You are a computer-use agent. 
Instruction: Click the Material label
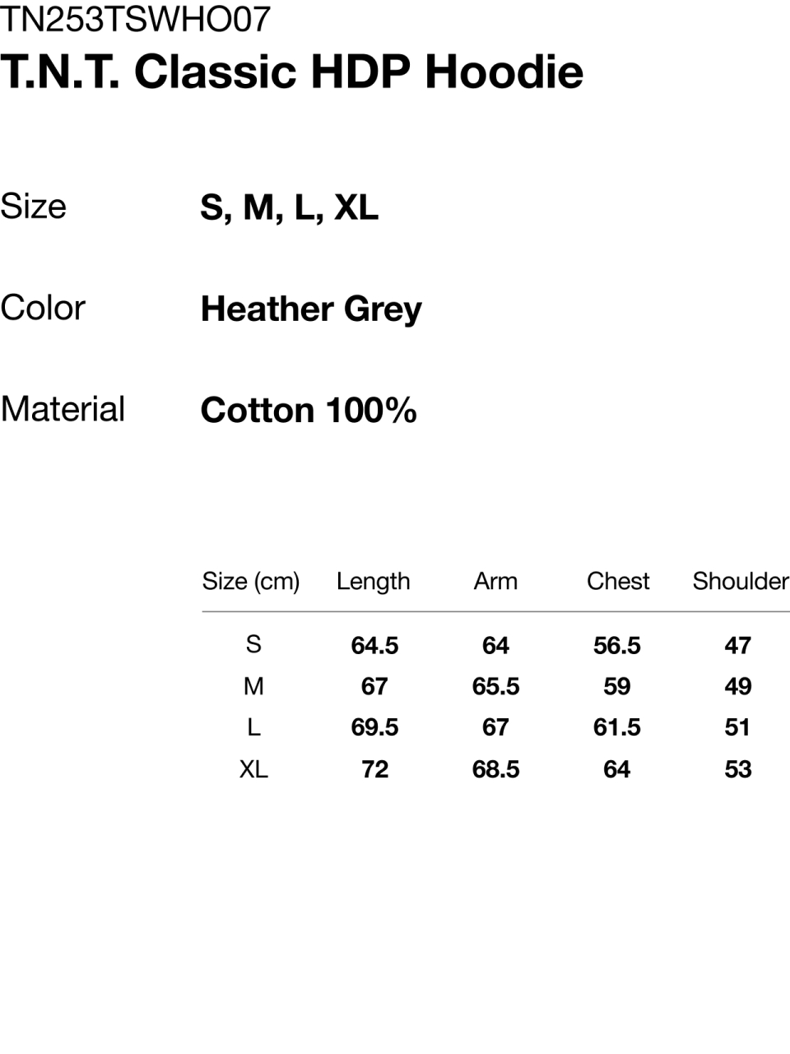tap(63, 409)
